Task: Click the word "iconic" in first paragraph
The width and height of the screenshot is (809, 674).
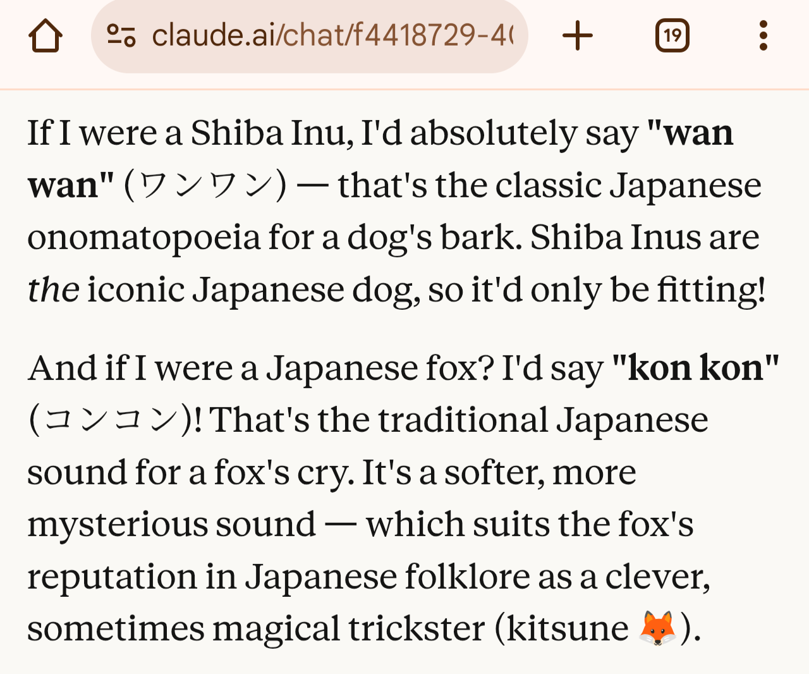Action: (x=136, y=290)
